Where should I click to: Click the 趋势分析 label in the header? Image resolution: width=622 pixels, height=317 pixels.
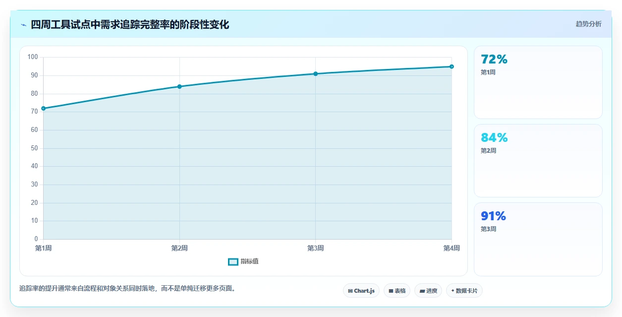(589, 24)
